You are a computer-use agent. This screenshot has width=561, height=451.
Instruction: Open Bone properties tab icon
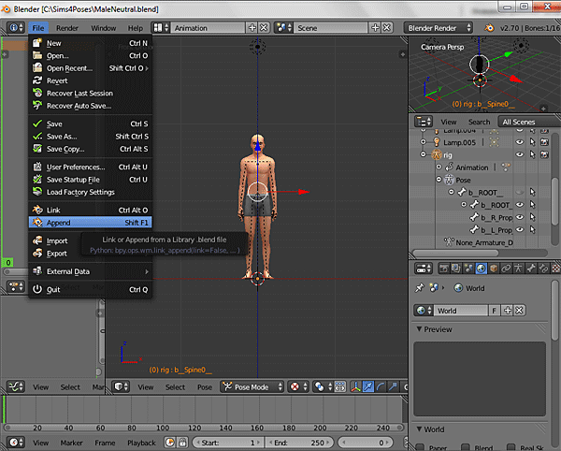point(531,269)
